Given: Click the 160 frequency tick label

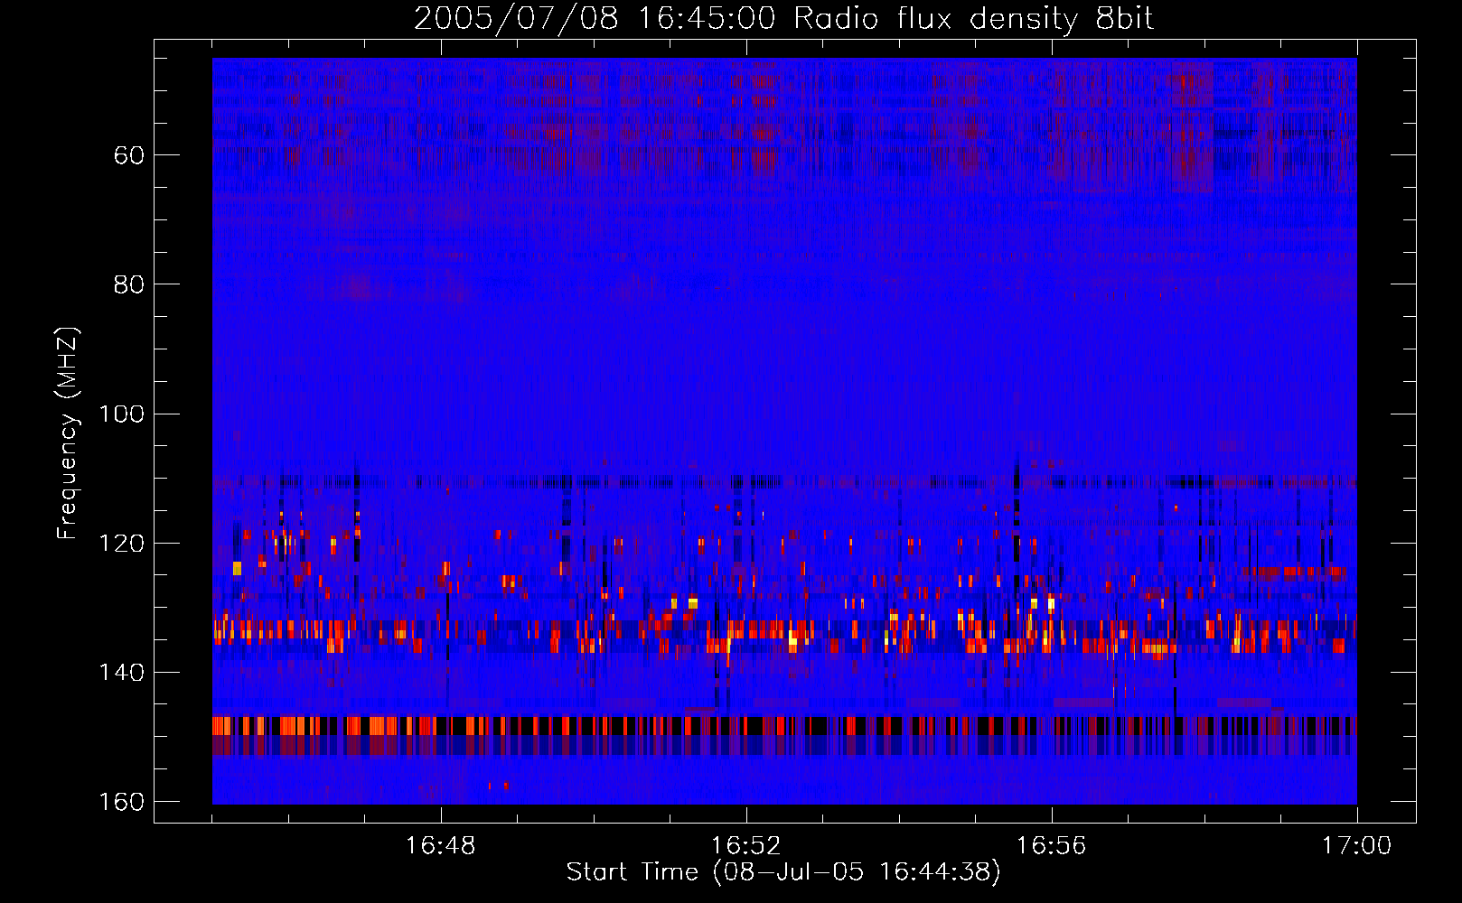Looking at the screenshot, I should [122, 802].
